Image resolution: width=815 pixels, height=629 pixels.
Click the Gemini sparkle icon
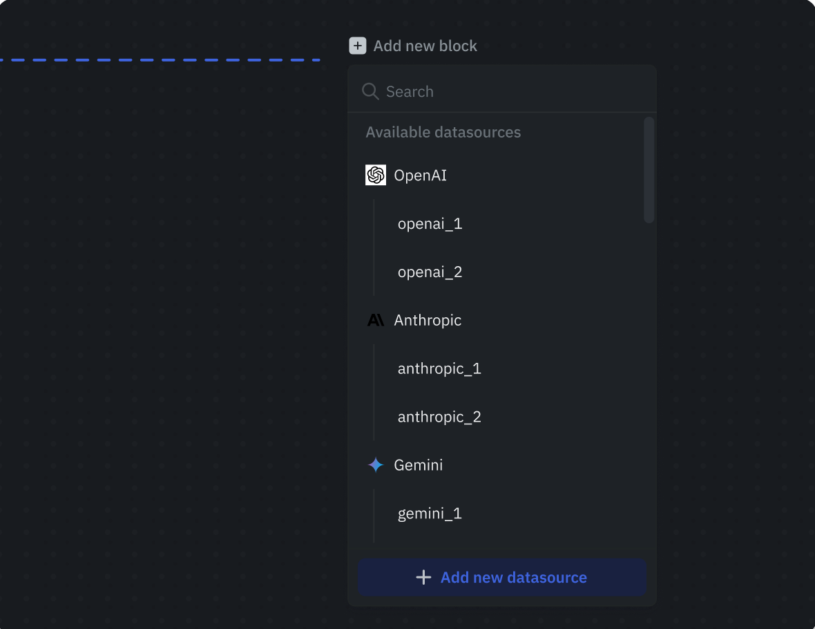click(375, 464)
